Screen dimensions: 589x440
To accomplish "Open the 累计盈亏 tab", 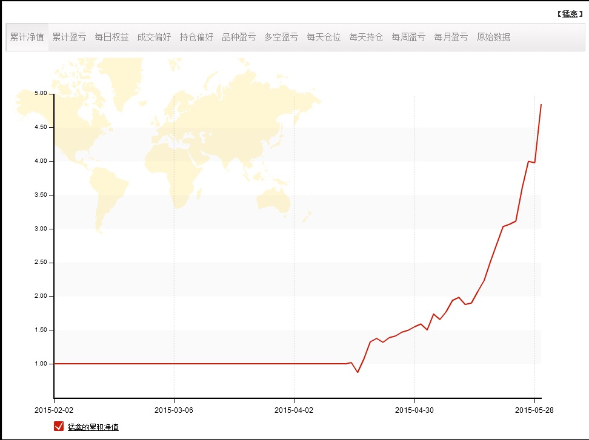I will (70, 37).
